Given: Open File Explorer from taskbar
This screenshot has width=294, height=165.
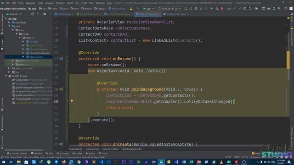Looking at the screenshot, I should click(x=18, y=162).
